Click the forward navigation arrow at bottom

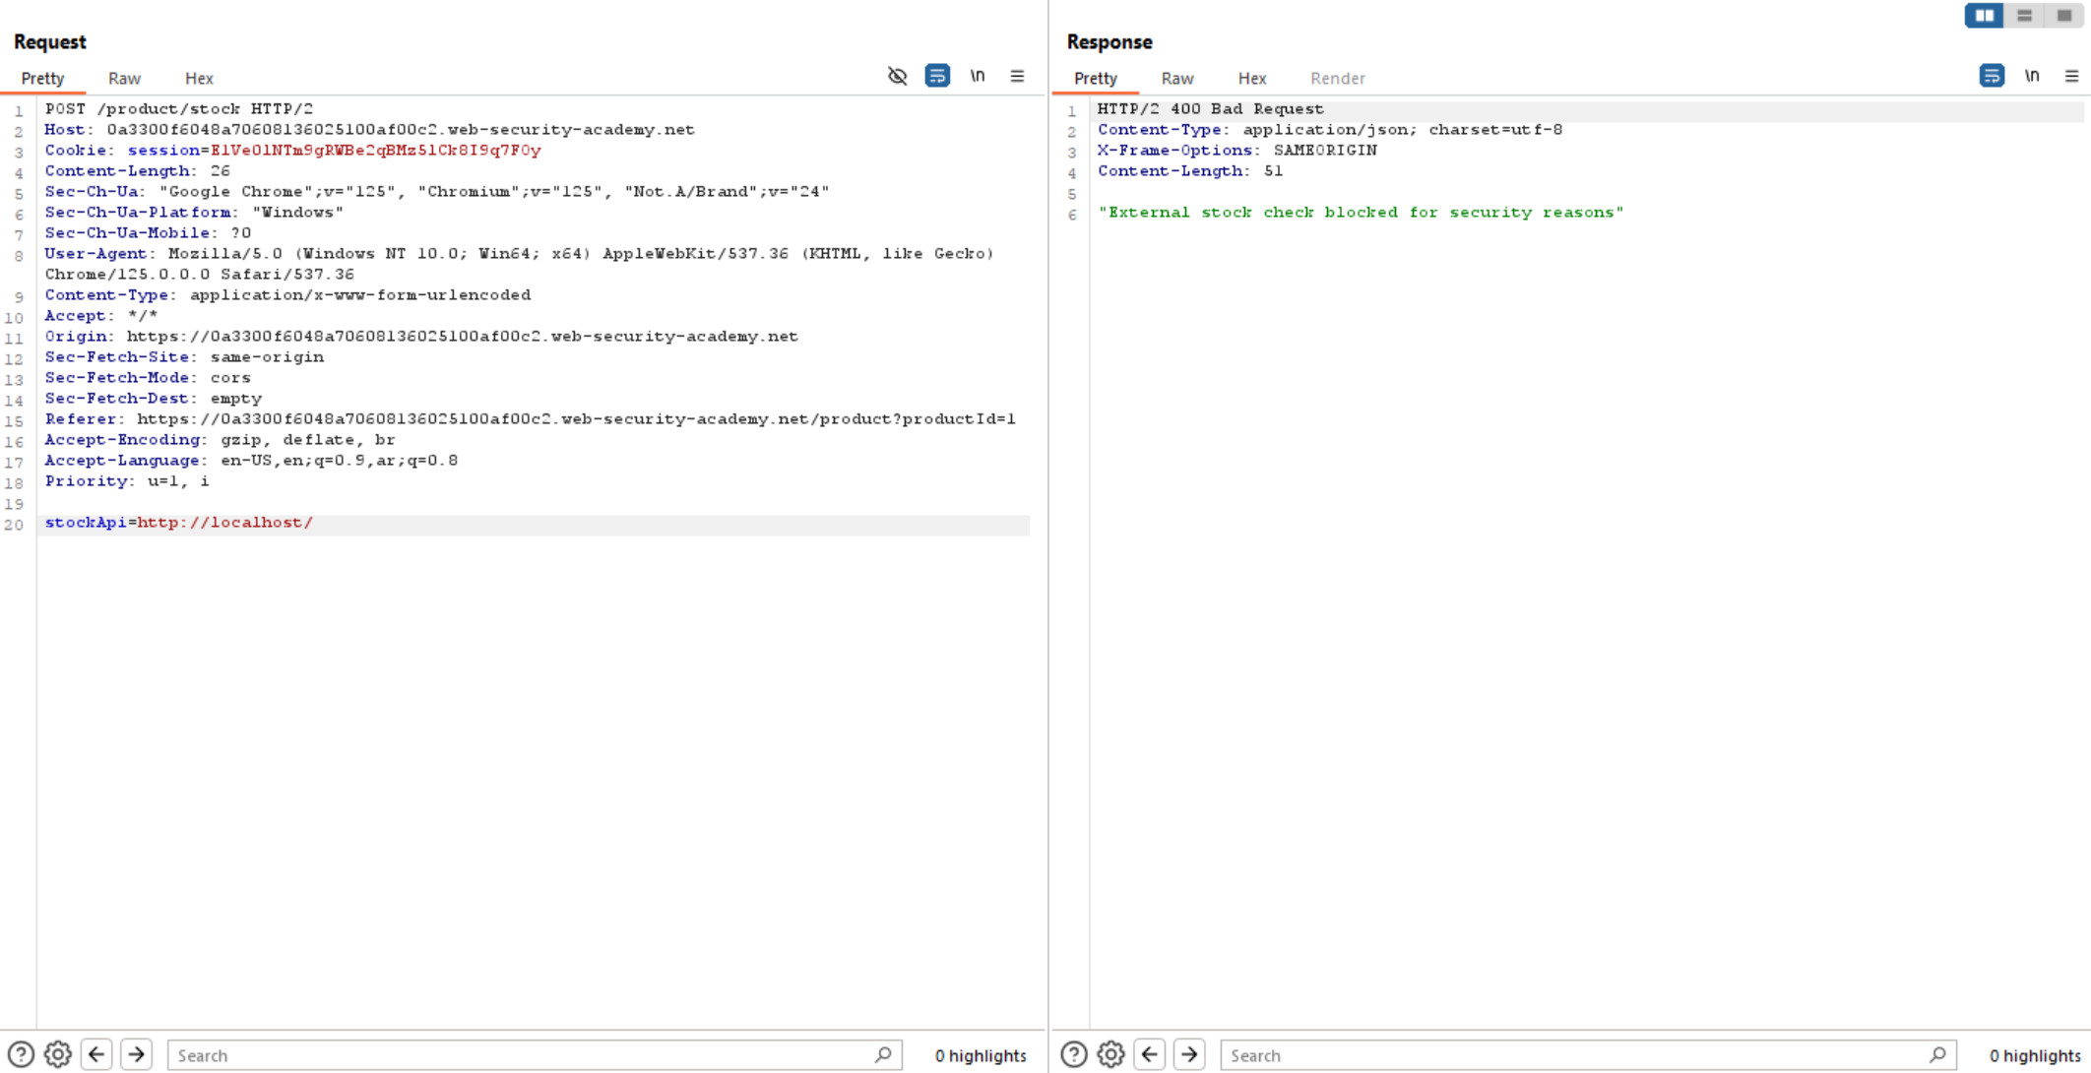[137, 1054]
